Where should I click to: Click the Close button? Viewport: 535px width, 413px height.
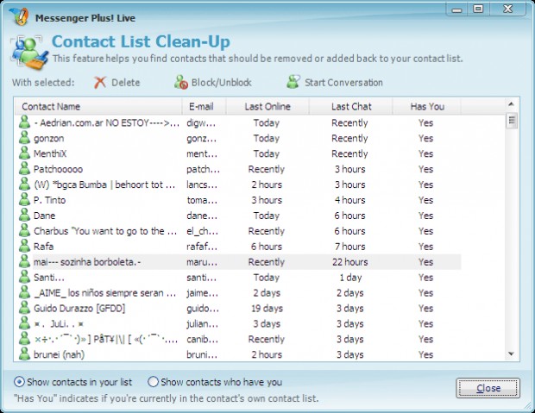coord(488,388)
